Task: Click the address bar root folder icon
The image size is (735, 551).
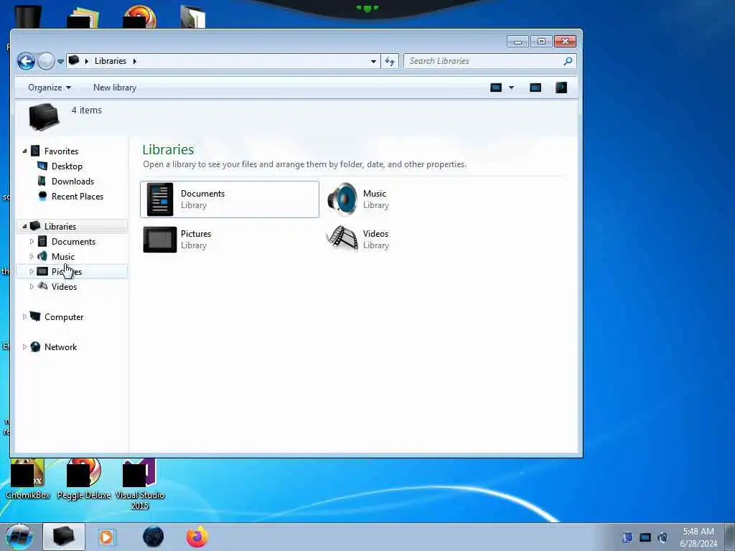Action: 74,60
